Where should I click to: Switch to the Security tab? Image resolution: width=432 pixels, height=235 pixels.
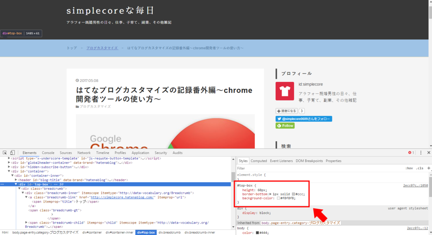tap(161, 153)
